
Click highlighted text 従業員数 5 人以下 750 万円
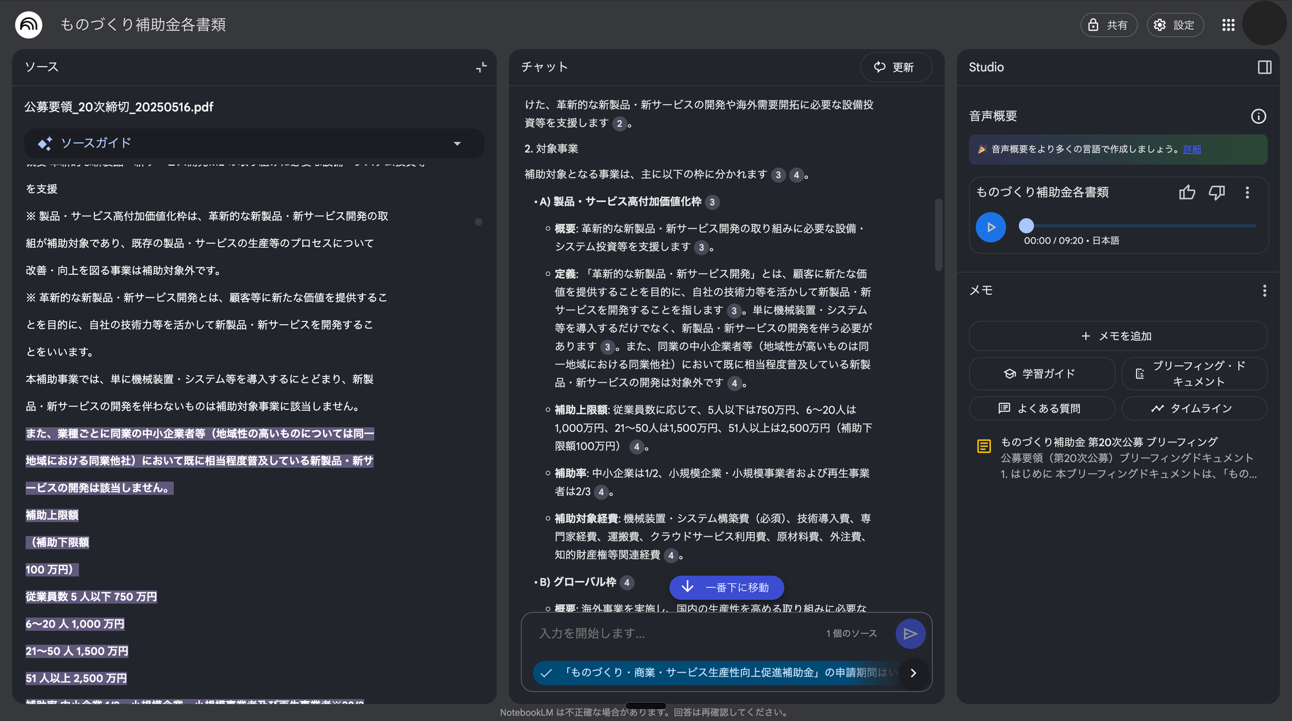91,597
